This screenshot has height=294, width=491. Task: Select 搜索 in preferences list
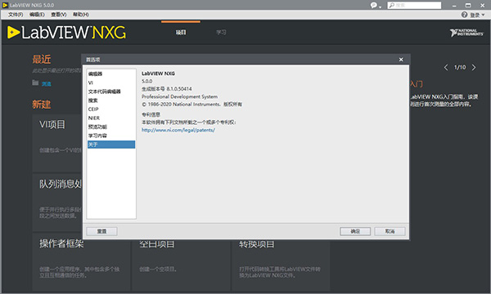[111, 100]
